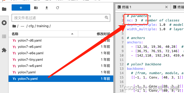Navigate to the training breadcrumb folder
Viewport: 184px width, 93px height.
(x=43, y=26)
